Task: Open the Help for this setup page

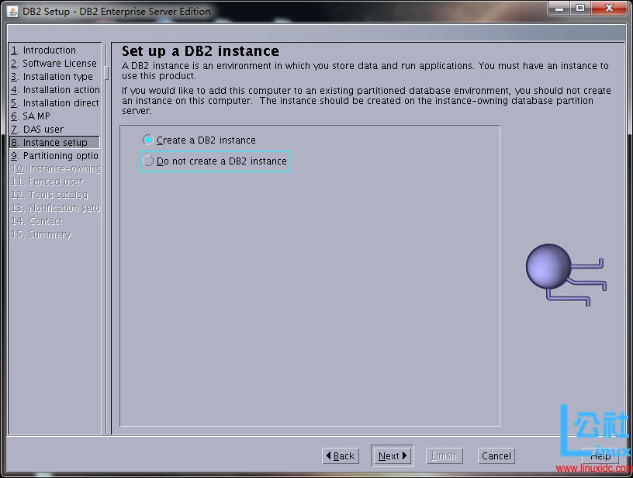Action: (x=601, y=455)
